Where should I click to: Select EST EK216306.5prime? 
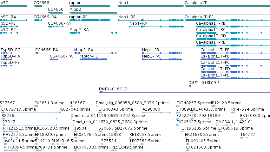point(202,135)
